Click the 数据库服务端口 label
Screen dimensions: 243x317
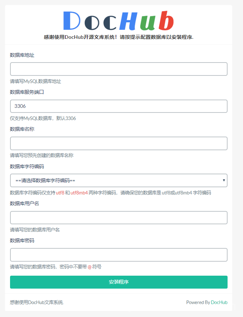click(x=27, y=92)
